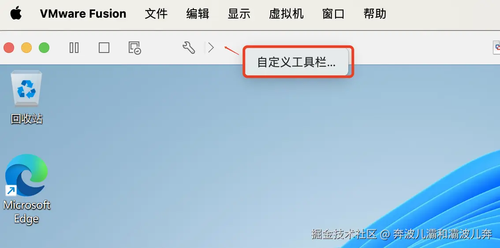Expand the toolbar overflow chevron arrow
Screen dimensions: 500x248
[211, 48]
